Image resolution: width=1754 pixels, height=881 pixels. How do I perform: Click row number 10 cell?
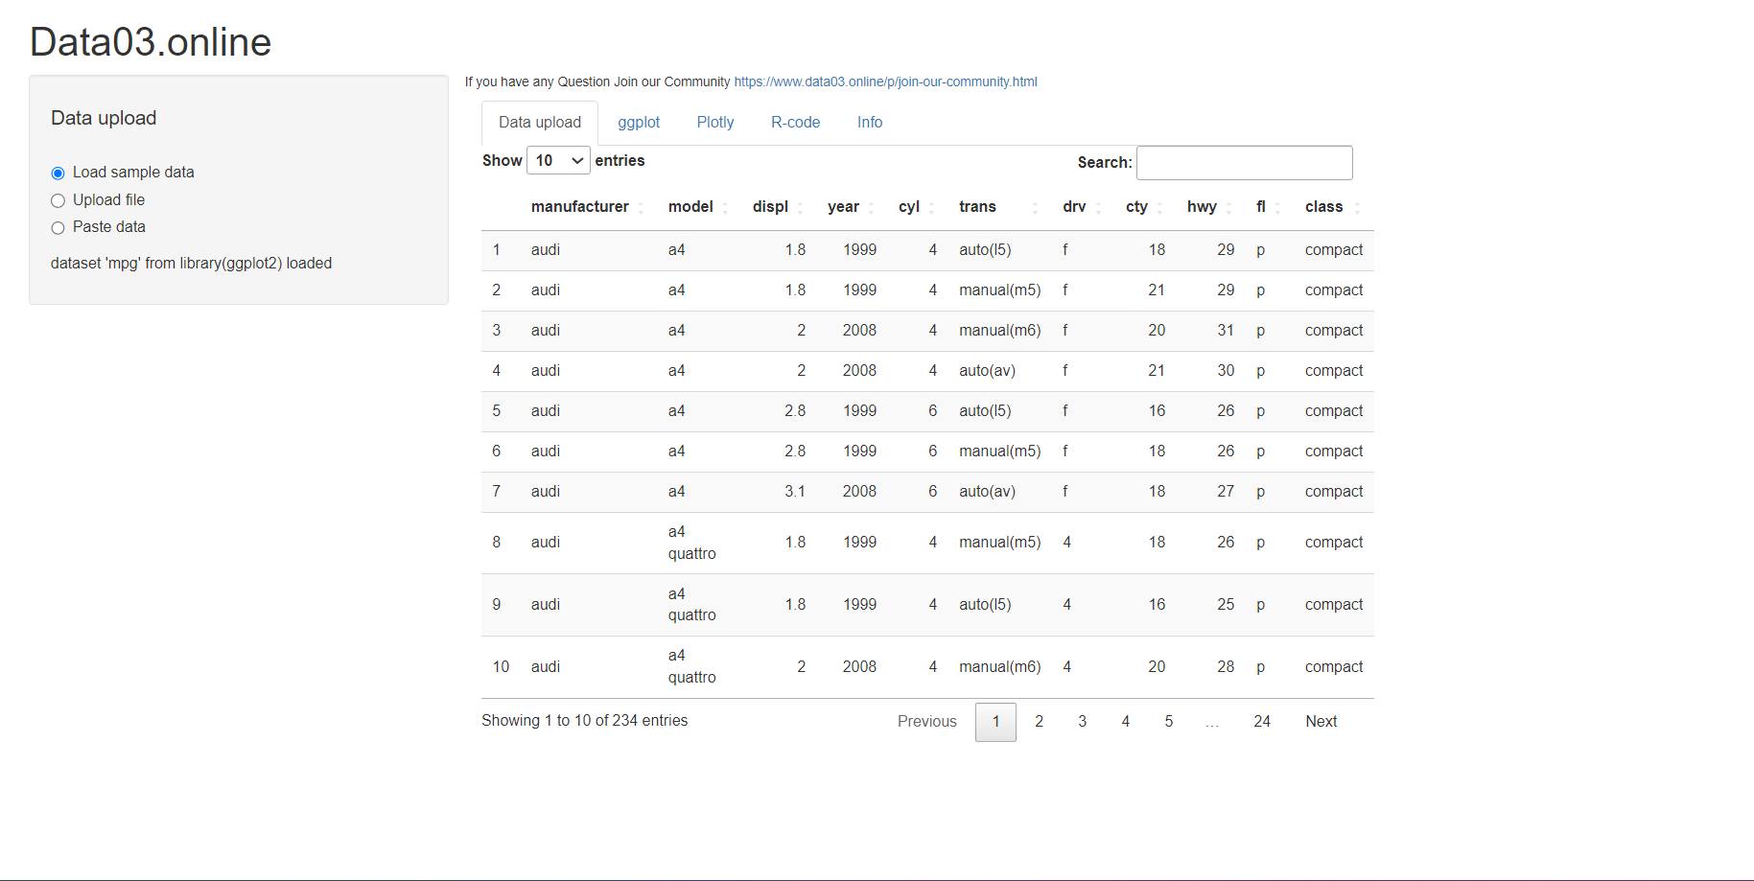coord(501,667)
